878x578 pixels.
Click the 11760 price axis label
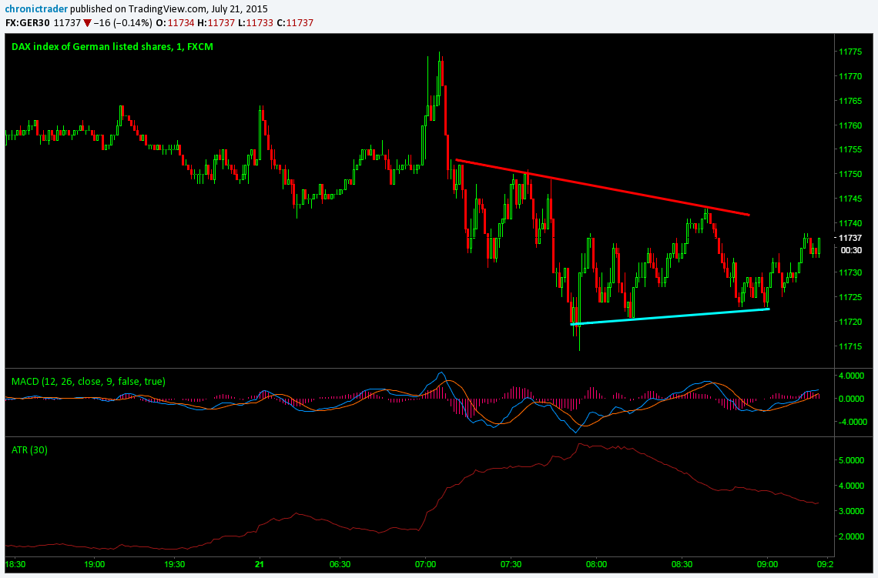pos(850,125)
